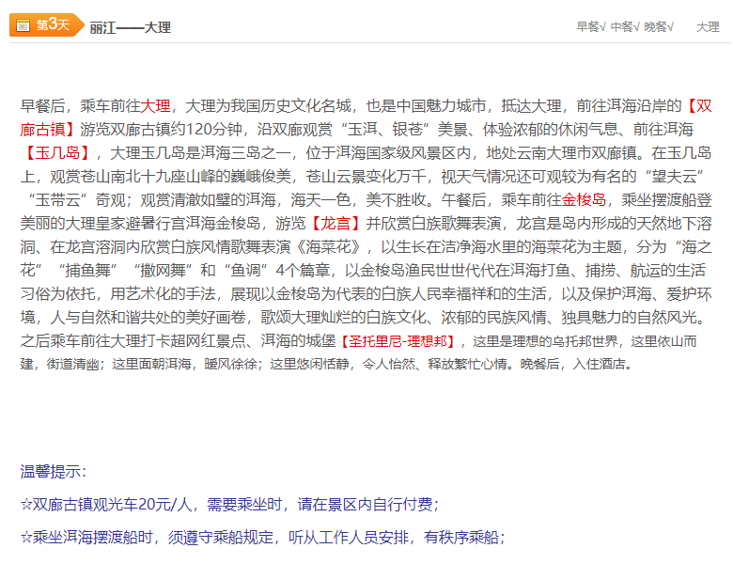Click the quoted text “玉洱、银苍”

[x=384, y=130]
